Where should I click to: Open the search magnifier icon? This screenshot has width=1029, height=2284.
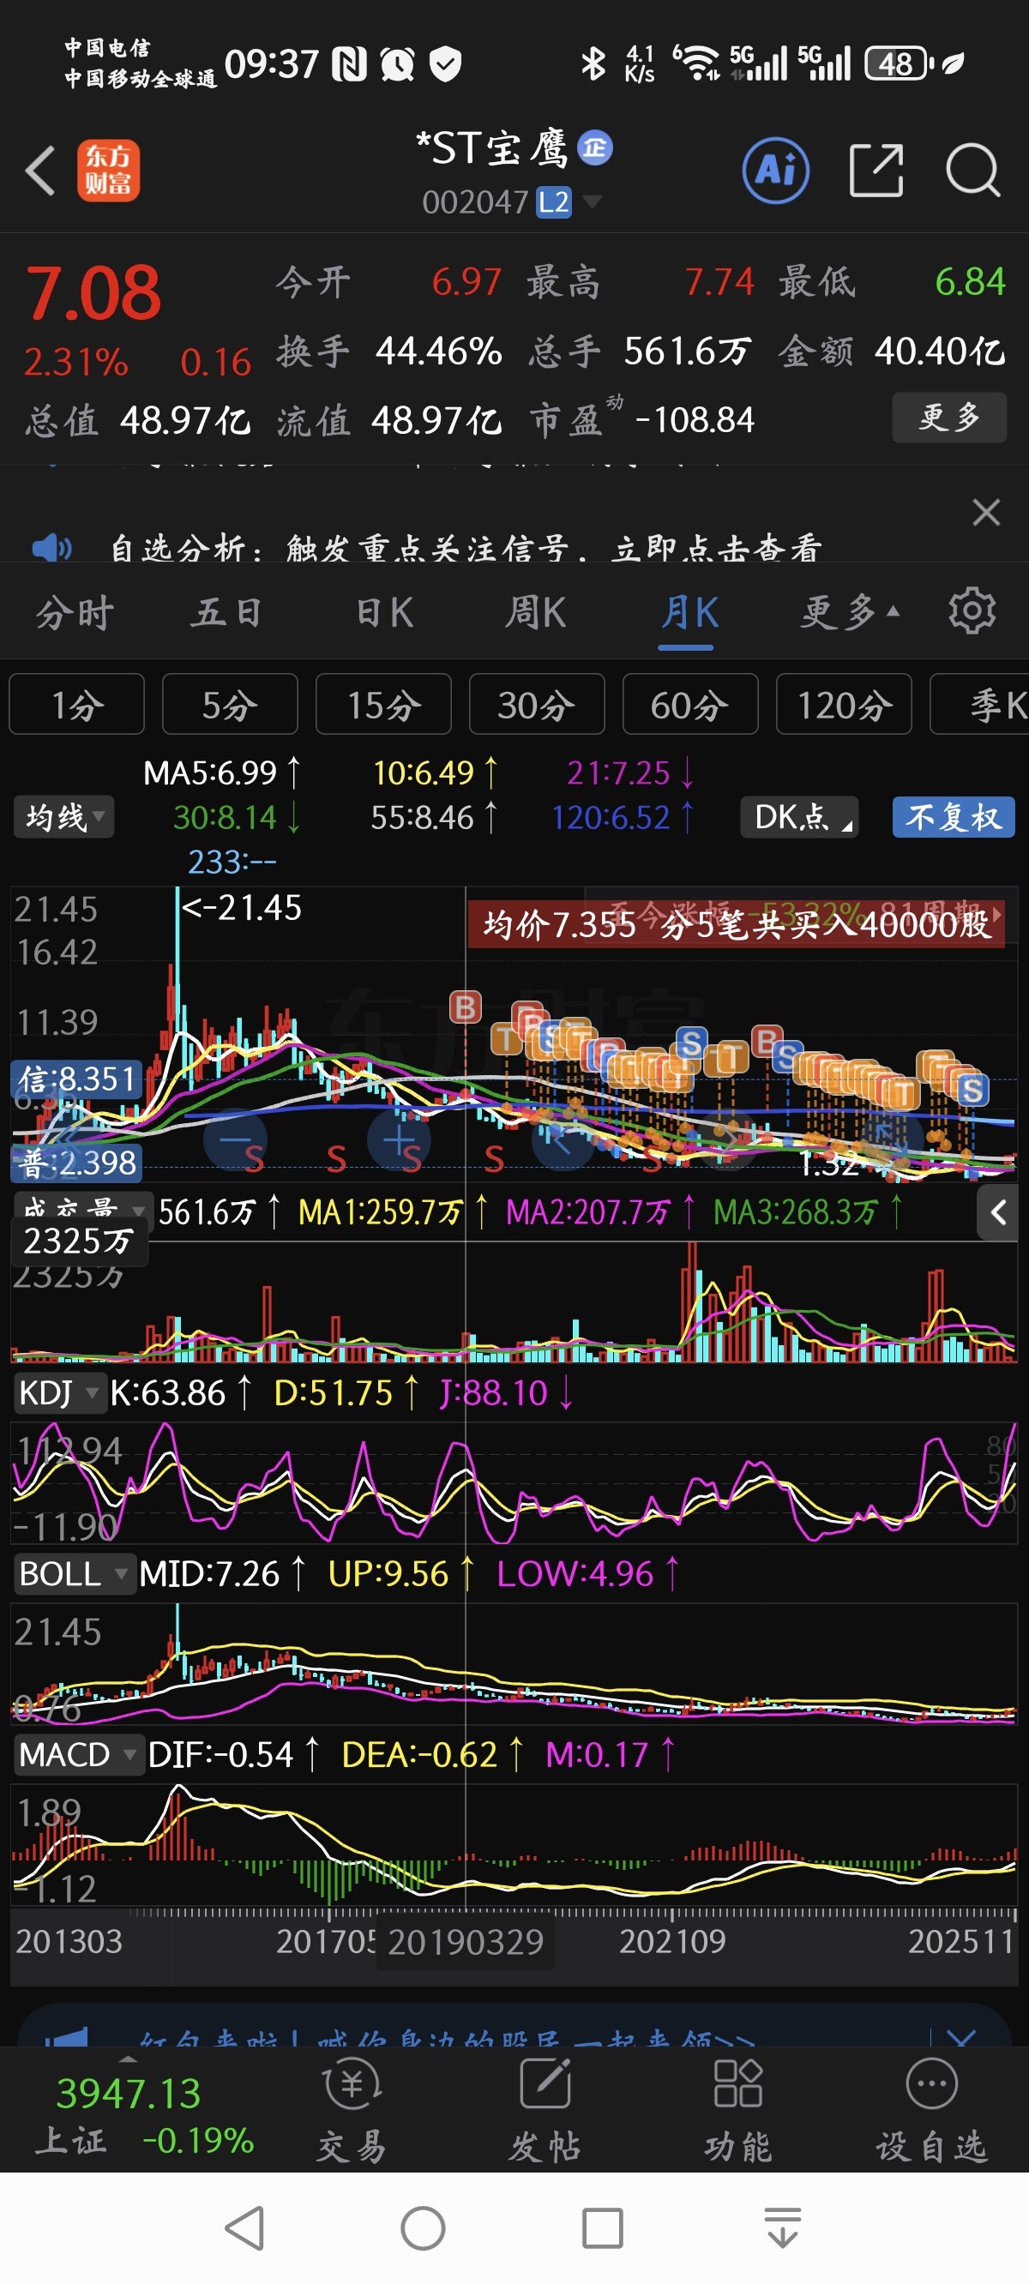[x=972, y=171]
